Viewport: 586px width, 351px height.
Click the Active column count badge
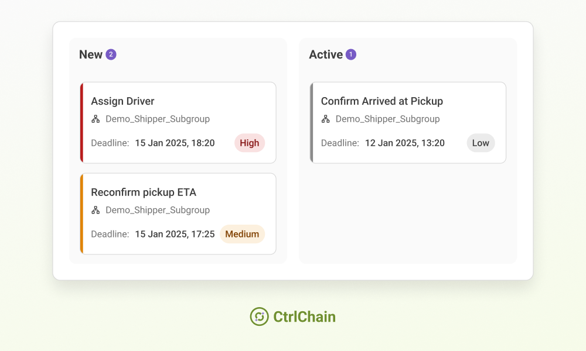tap(351, 54)
